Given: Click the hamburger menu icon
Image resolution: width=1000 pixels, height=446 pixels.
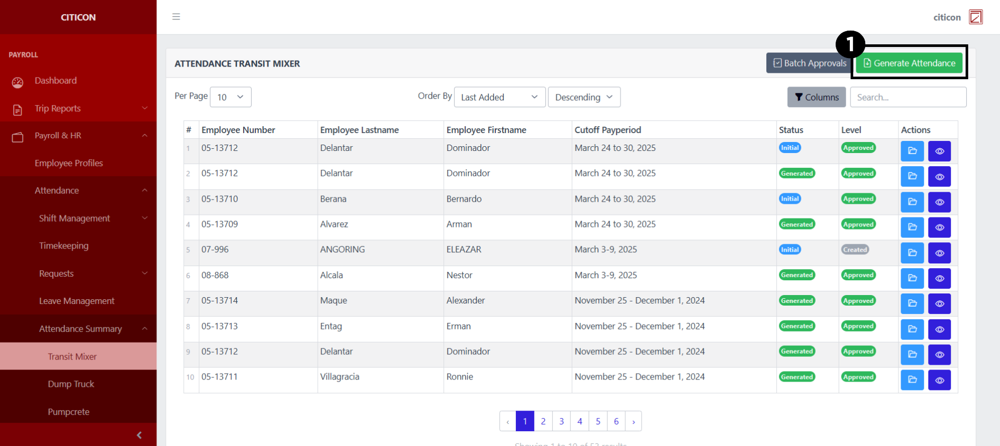Looking at the screenshot, I should click(176, 17).
